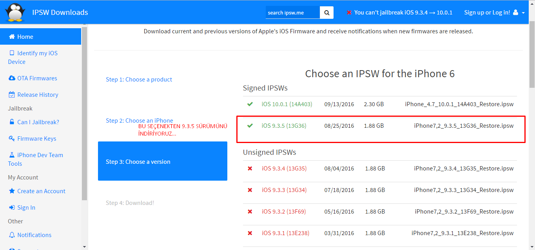Viewport: 535px width, 250px height.
Task: Click the green check beside iOS 9.3.5
Action: tap(250, 126)
